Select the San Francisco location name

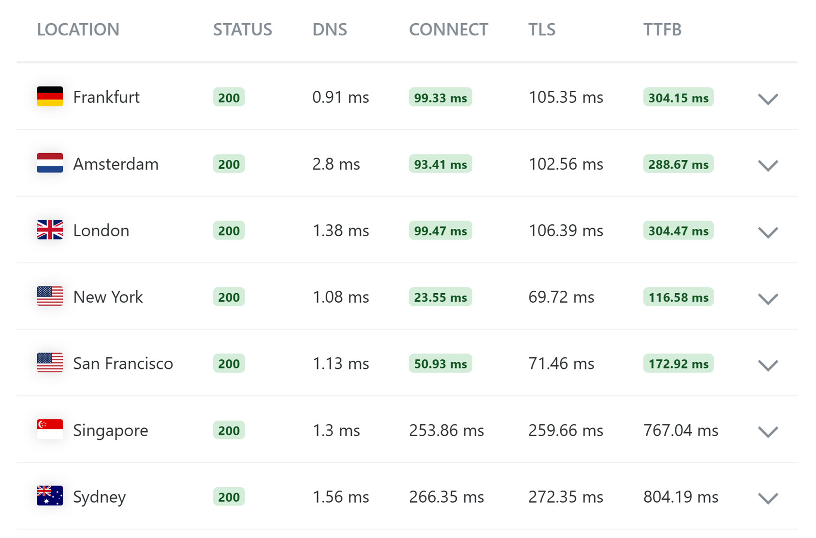(x=123, y=363)
